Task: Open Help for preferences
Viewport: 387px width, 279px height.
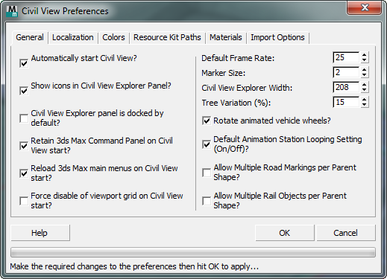Action: (40, 233)
